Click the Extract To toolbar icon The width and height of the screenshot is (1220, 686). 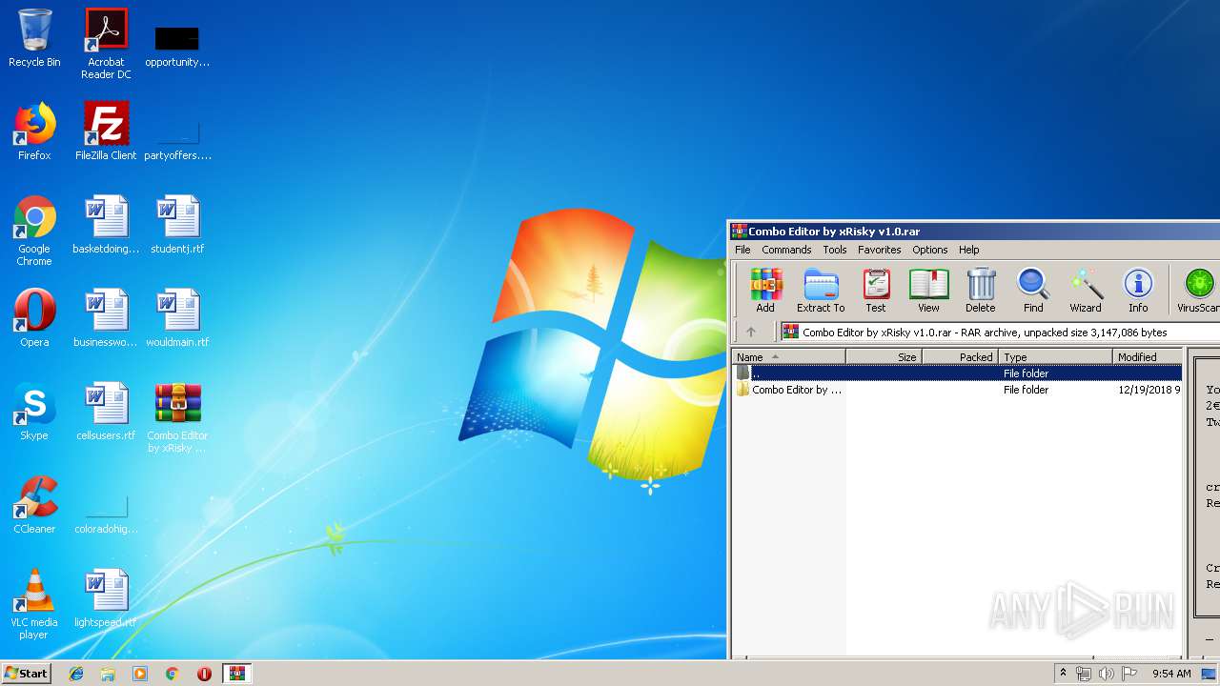tap(821, 290)
